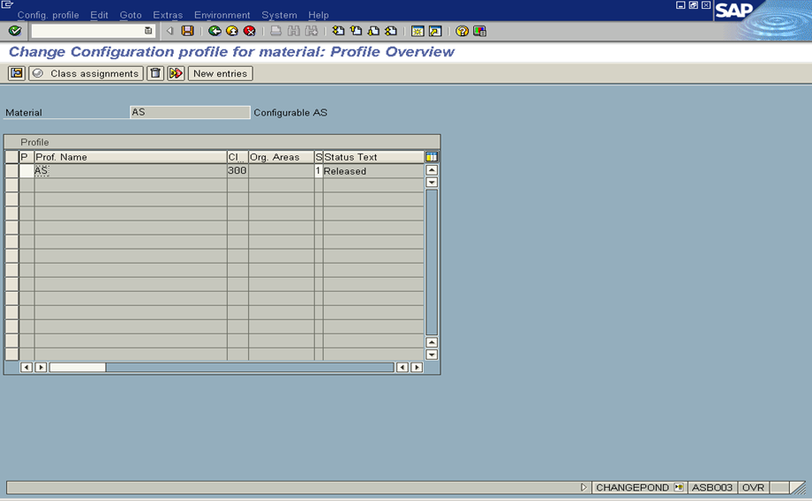This screenshot has width=812, height=501.
Task: Click the horizontal scrollbar thumb under Profile table
Action: tap(78, 367)
